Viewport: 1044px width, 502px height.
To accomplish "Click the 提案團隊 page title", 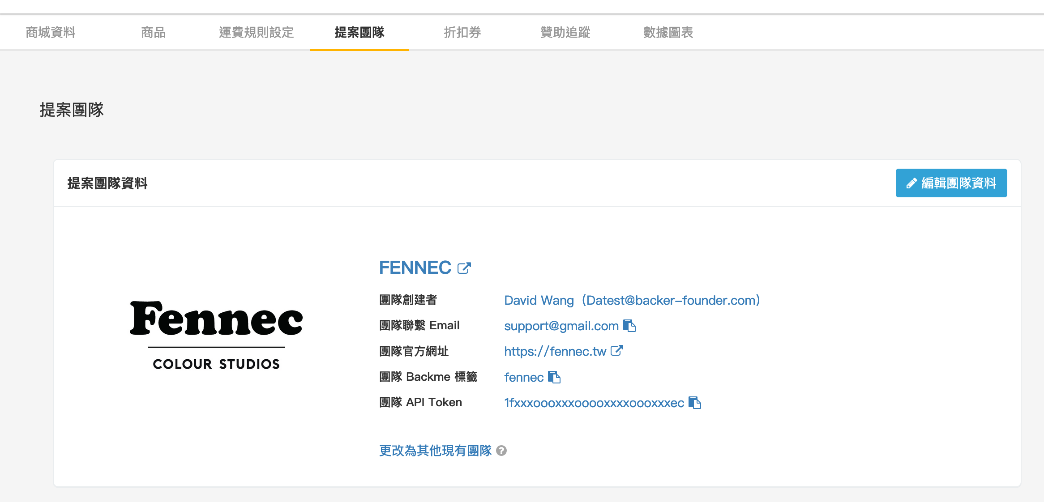I will click(72, 110).
